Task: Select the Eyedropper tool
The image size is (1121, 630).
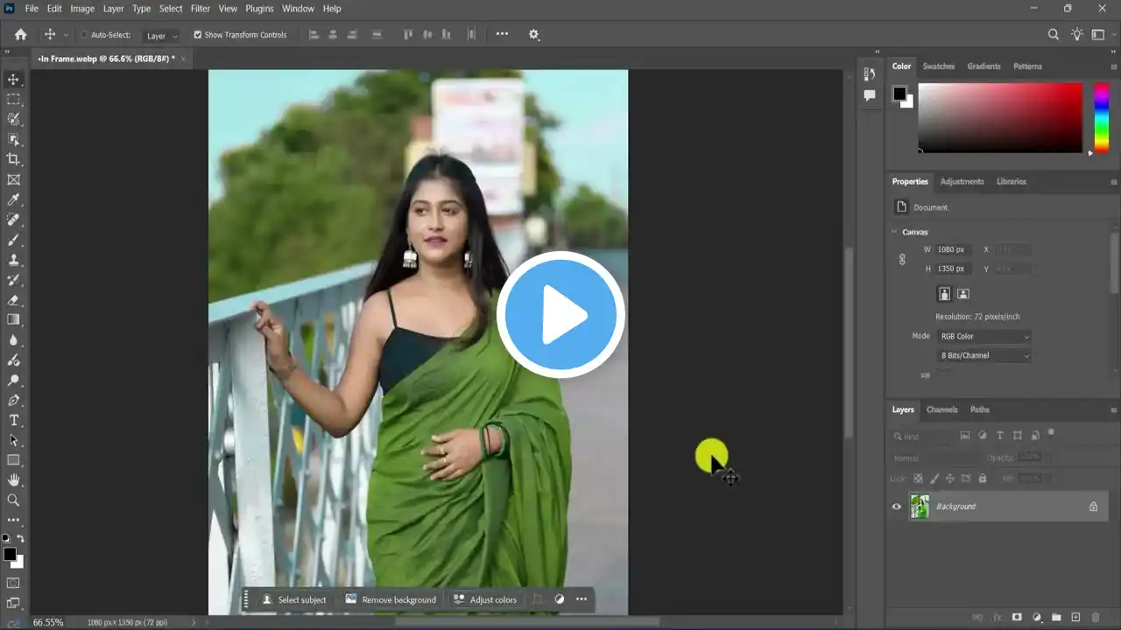Action: point(13,199)
